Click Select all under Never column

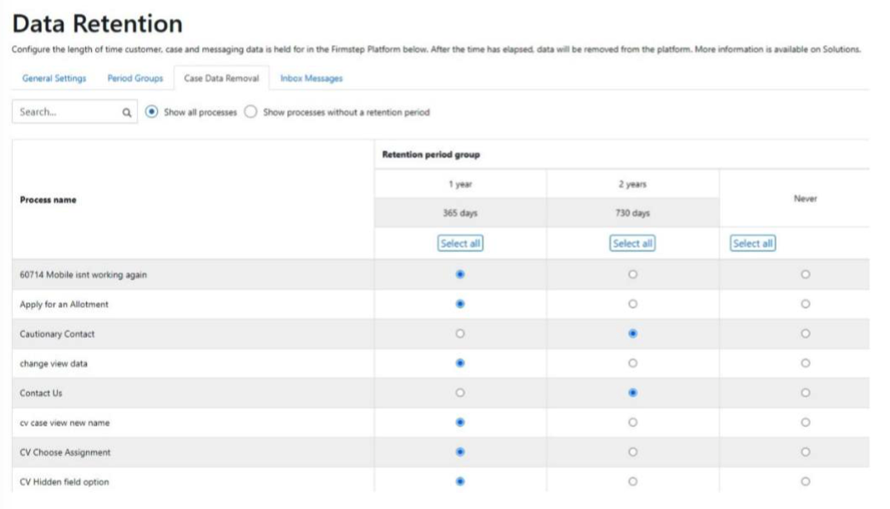752,244
